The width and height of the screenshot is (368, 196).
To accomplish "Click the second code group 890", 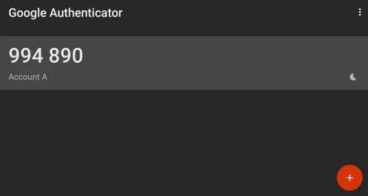I will [x=66, y=55].
